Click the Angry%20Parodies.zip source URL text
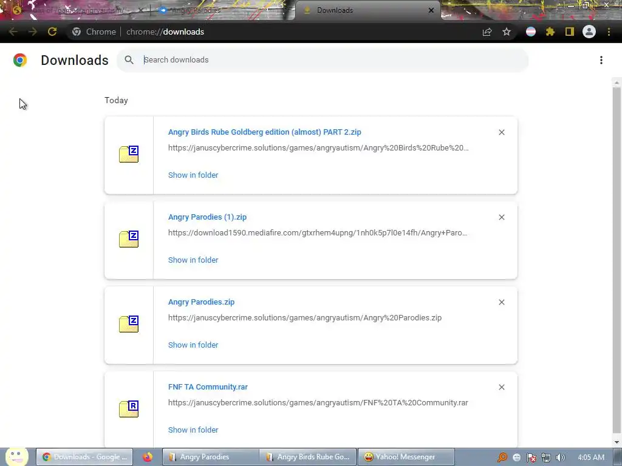Screen dimensions: 622x466 click(x=305, y=317)
